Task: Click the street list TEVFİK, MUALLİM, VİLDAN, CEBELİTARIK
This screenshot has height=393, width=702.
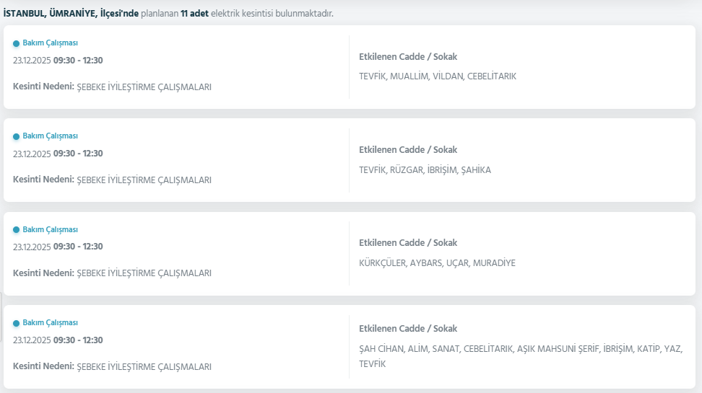Action: [x=437, y=76]
